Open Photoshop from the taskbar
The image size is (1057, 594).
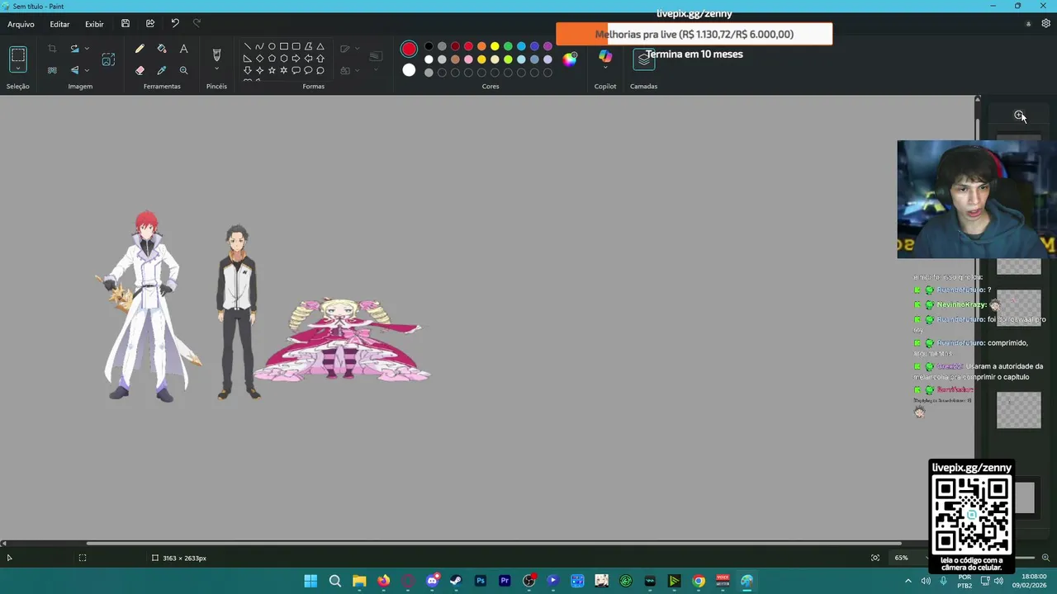(x=481, y=581)
